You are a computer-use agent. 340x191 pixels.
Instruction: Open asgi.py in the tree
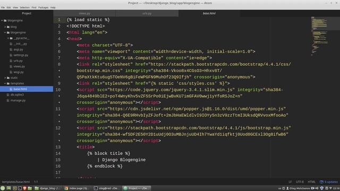pos(18,49)
